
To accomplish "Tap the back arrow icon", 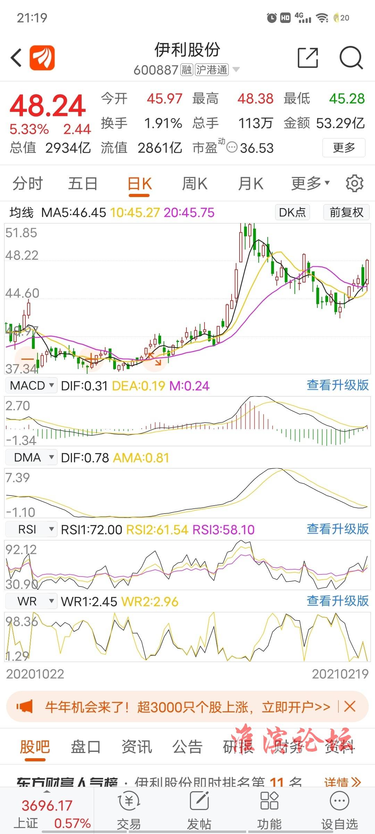I will point(16,58).
